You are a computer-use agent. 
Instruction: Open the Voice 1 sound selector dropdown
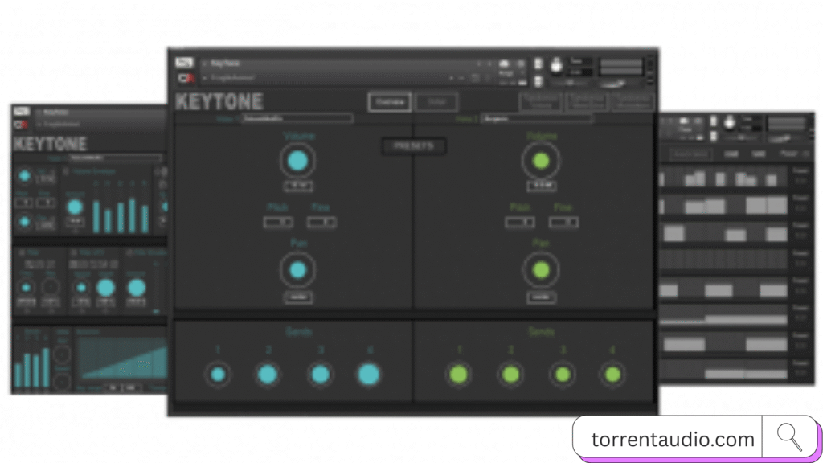point(297,118)
